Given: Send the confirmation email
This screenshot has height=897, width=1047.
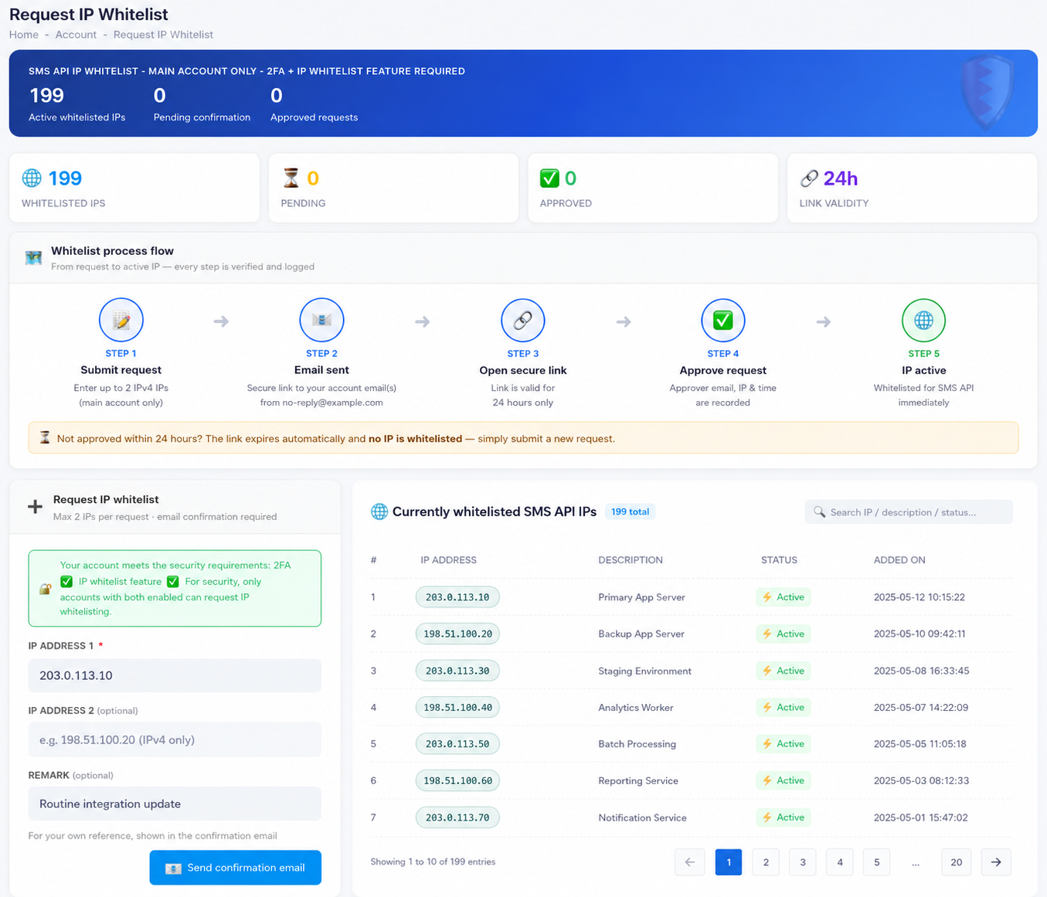Looking at the screenshot, I should [x=236, y=868].
